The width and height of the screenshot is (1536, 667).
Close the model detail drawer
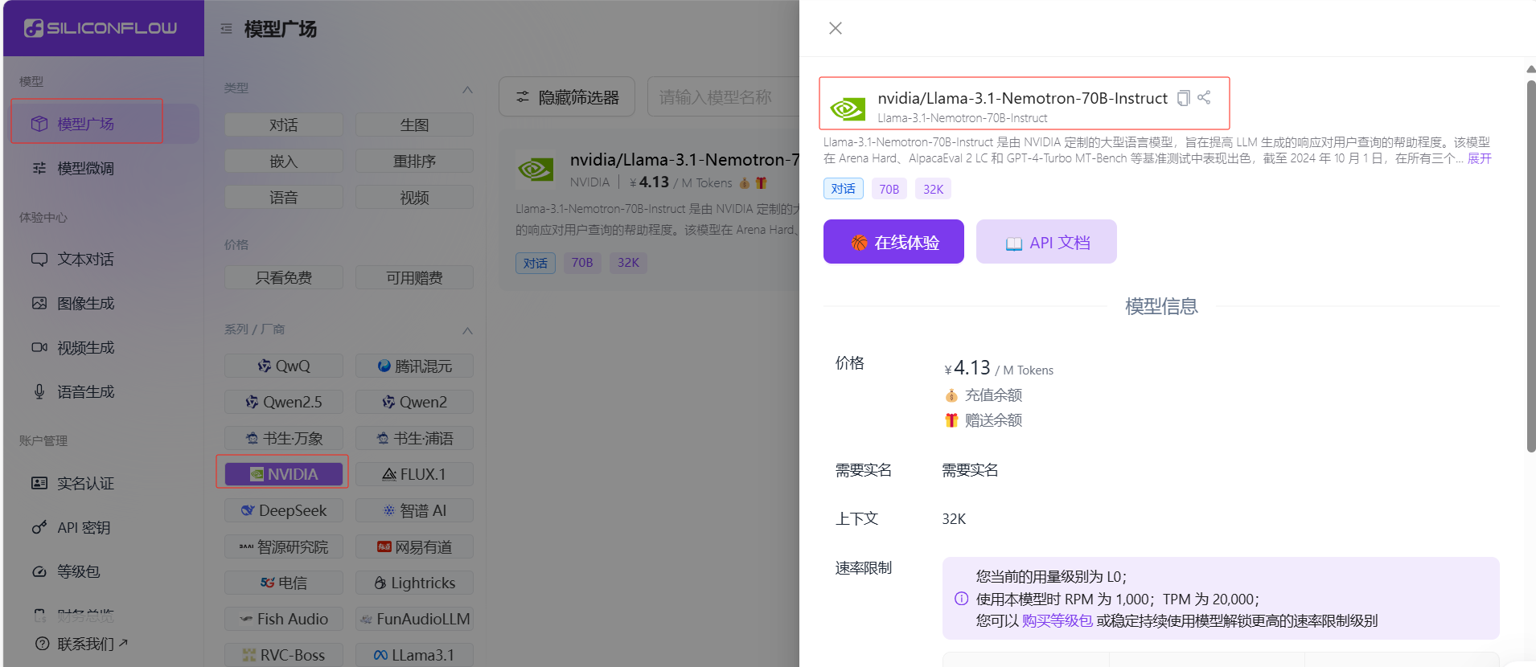click(x=836, y=28)
